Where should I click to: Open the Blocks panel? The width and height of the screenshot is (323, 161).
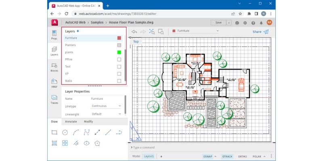tap(55, 67)
